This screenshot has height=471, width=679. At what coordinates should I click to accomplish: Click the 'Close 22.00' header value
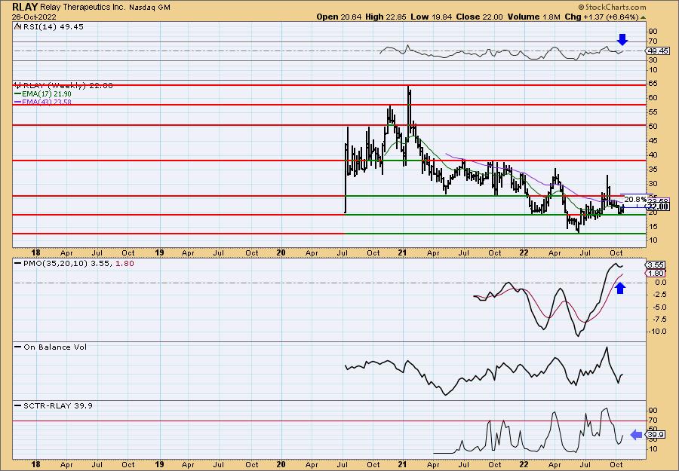pos(479,17)
